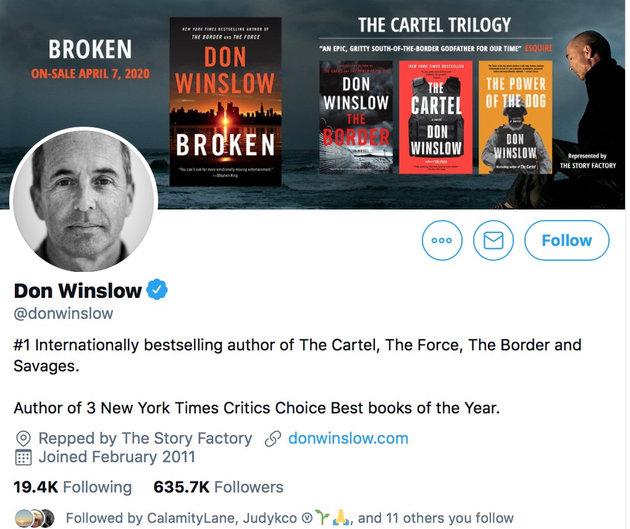Click The Cartel red book cover
The image size is (630, 529).
click(x=436, y=117)
